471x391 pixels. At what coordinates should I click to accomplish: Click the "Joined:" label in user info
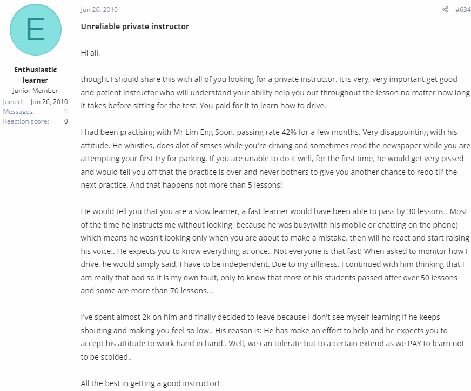coord(13,102)
